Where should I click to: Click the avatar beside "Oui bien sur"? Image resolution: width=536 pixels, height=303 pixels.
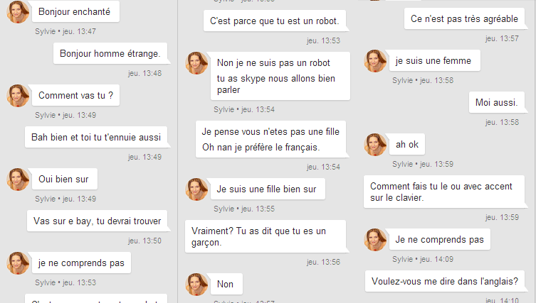pyautogui.click(x=19, y=180)
